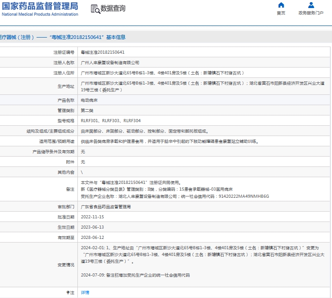Click the 附件 row label
Viewport: 332px width, 298px height.
(x=70, y=162)
